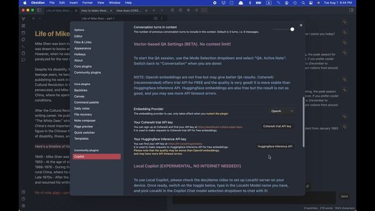The width and height of the screenshot is (375, 211).
Task: Open the Editor settings section
Action: 78,36
